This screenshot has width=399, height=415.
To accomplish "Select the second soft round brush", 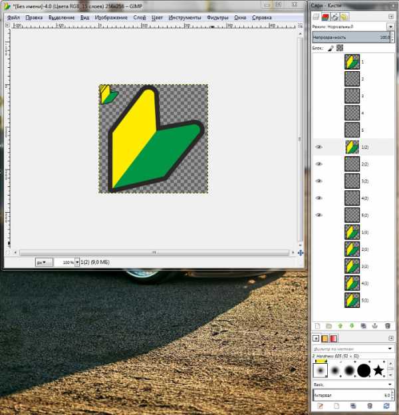I will coord(335,370).
